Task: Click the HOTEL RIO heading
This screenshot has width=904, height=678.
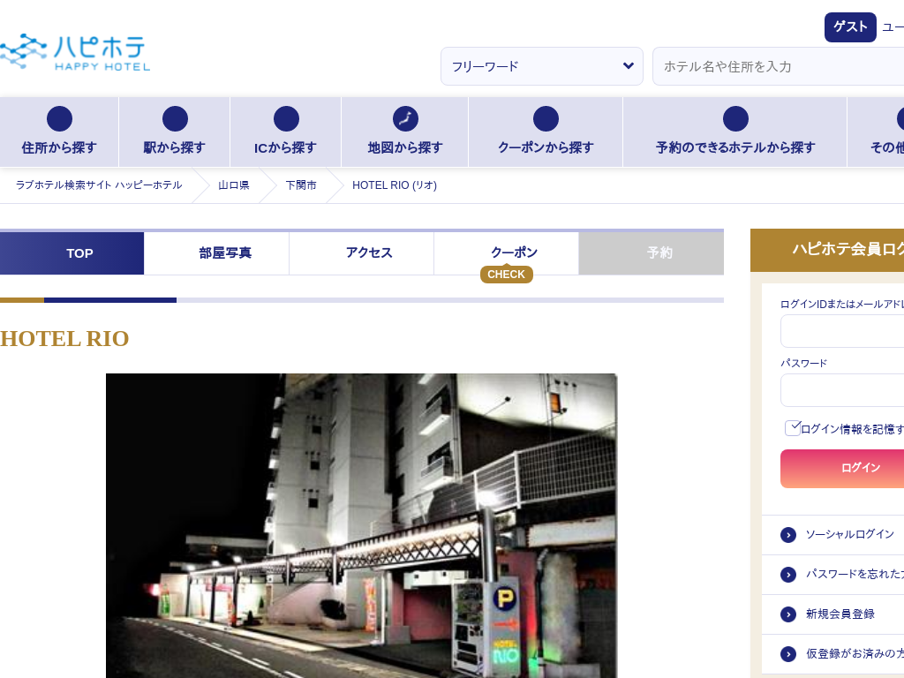Action: pyautogui.click(x=64, y=339)
